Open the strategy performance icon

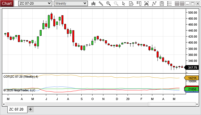(162, 4)
